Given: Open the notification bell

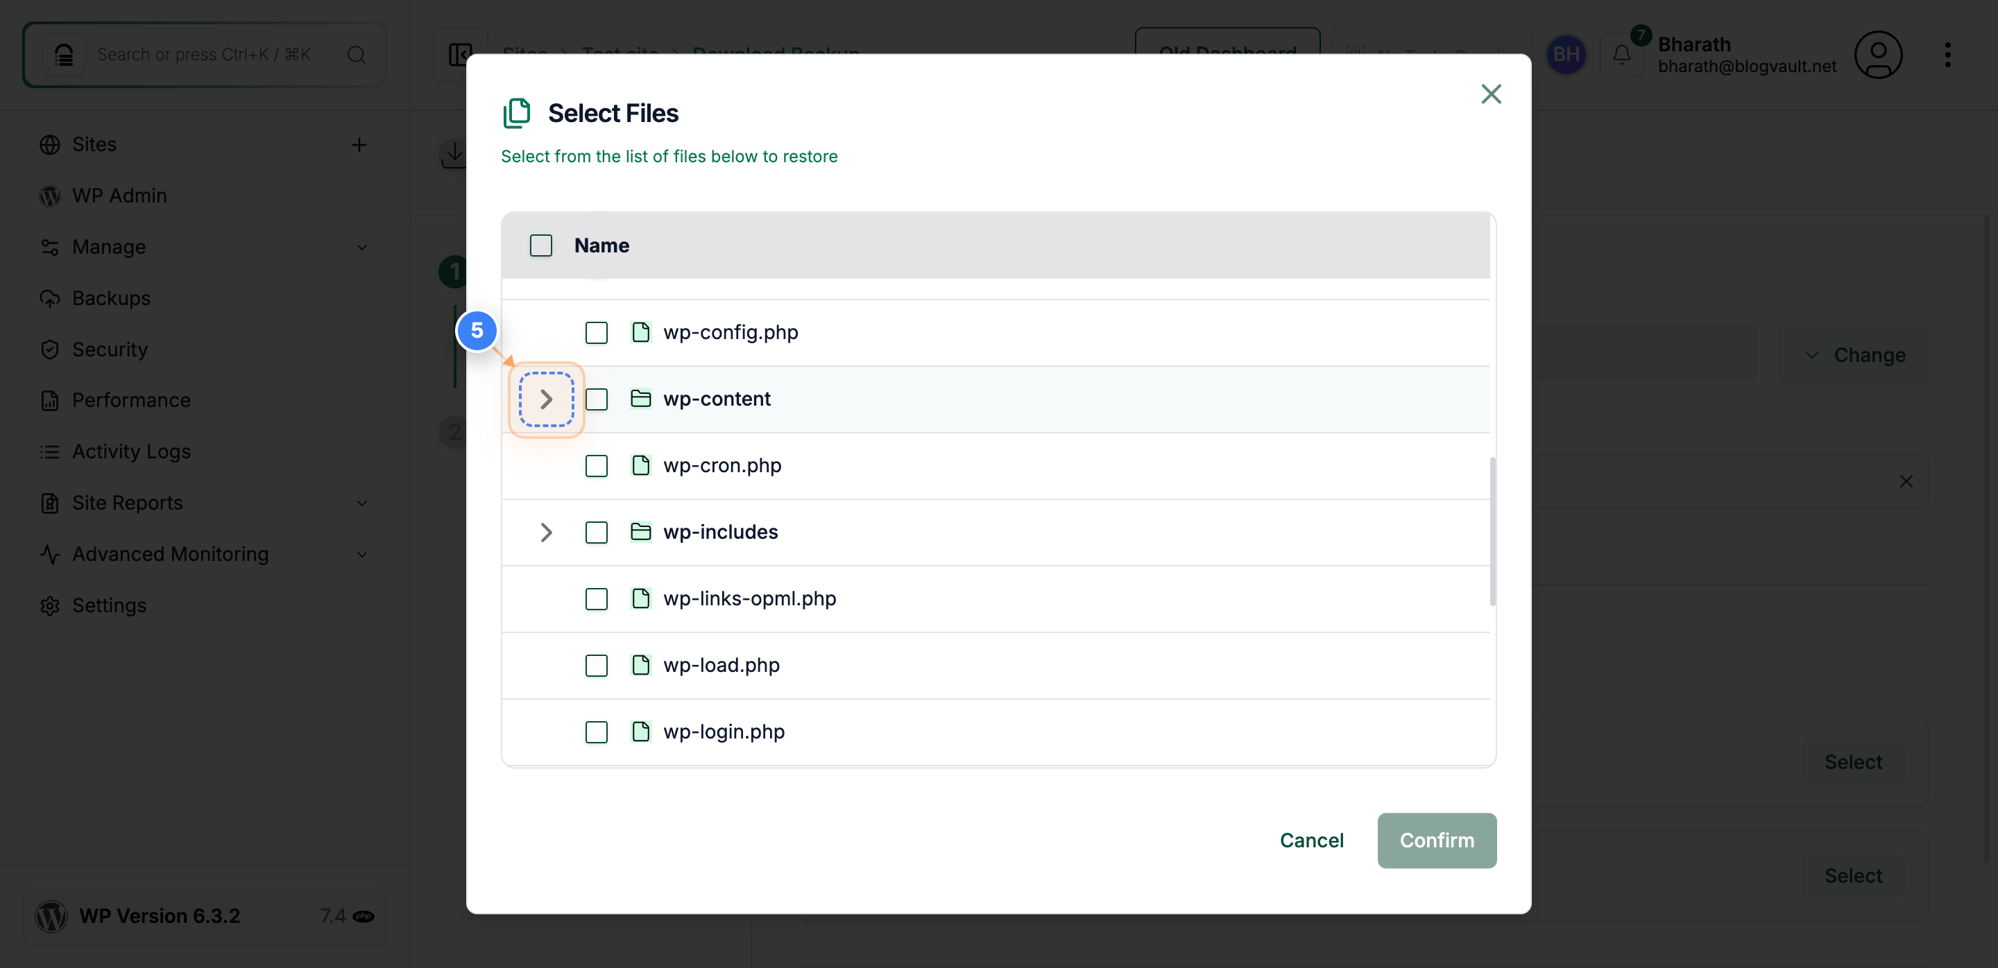Looking at the screenshot, I should coord(1621,54).
